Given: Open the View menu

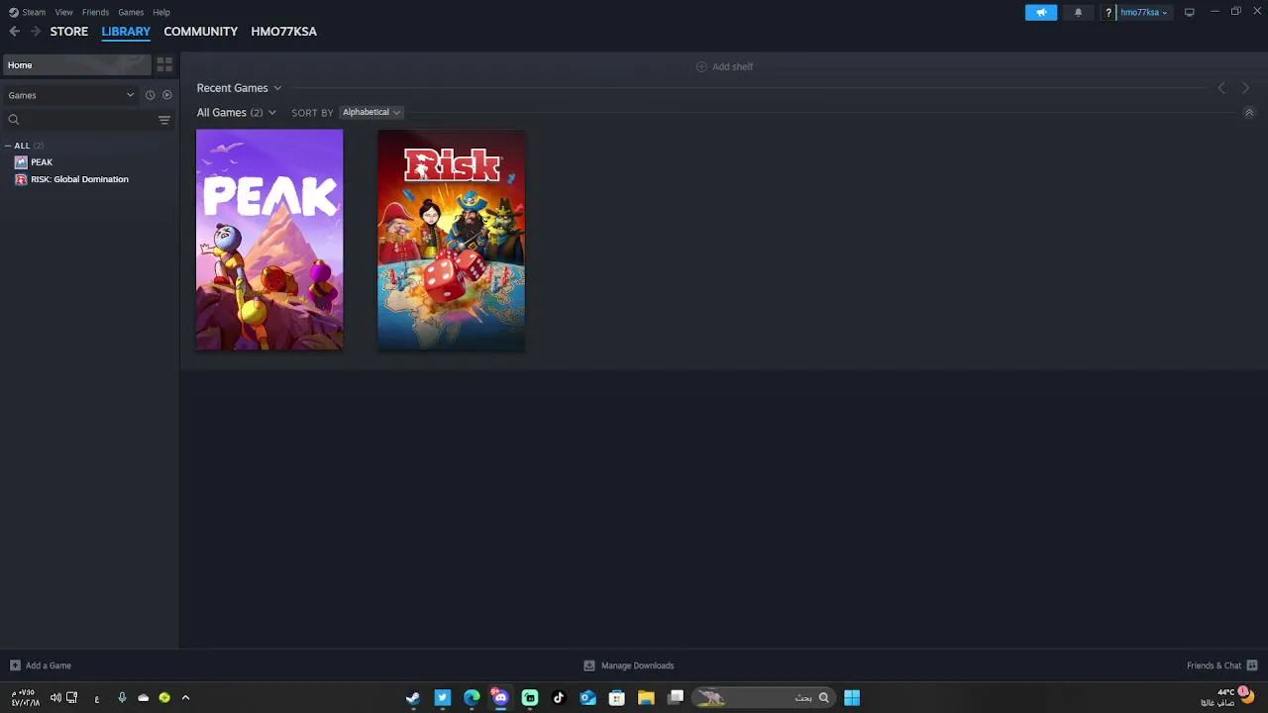Looking at the screenshot, I should point(63,12).
